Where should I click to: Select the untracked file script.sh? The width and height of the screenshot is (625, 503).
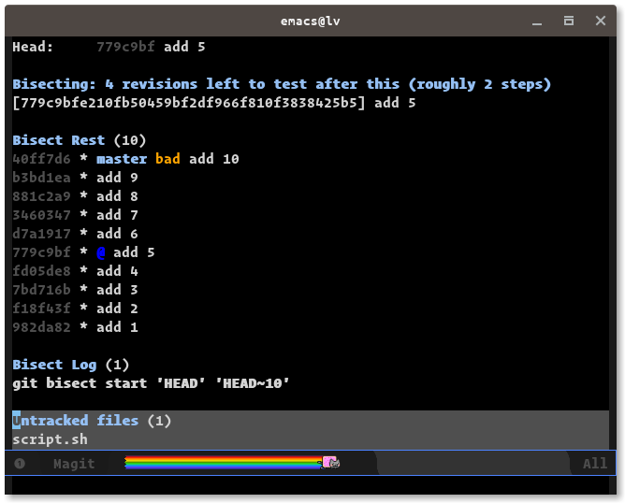pyautogui.click(x=50, y=439)
